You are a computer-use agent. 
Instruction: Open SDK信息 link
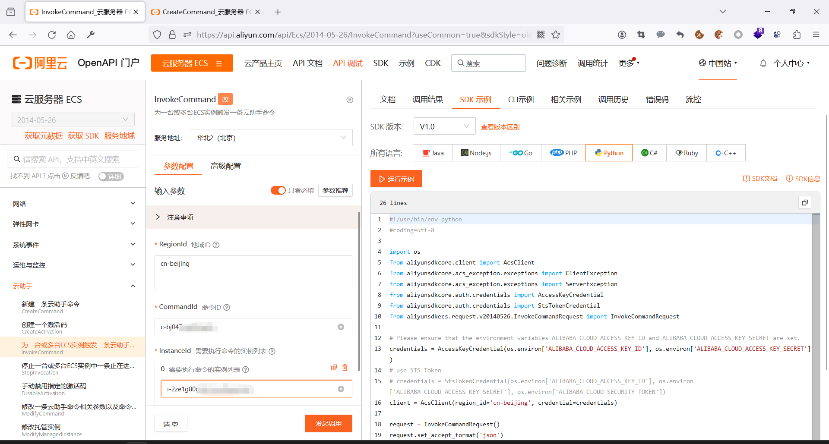(x=803, y=179)
